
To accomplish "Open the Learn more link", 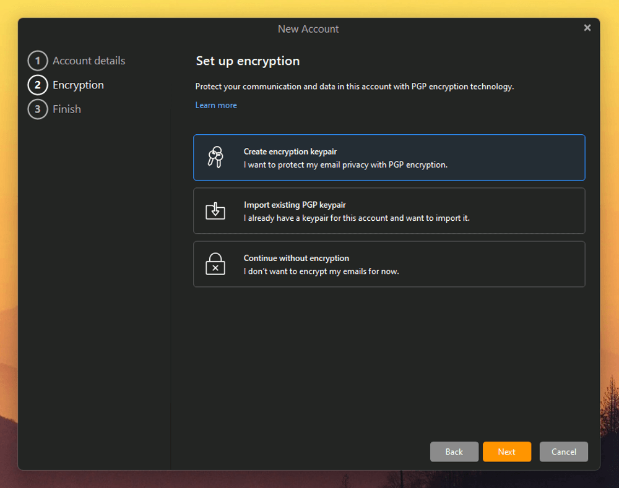I will coord(216,105).
